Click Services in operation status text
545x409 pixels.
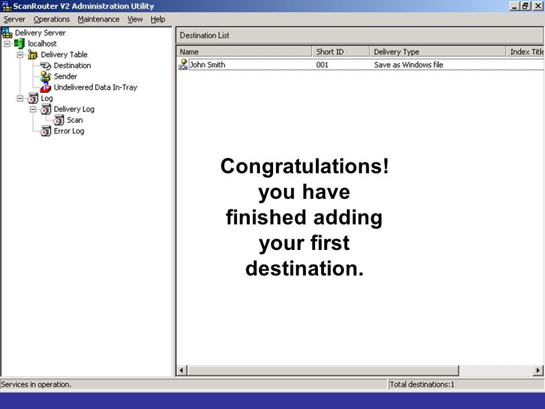(36, 385)
